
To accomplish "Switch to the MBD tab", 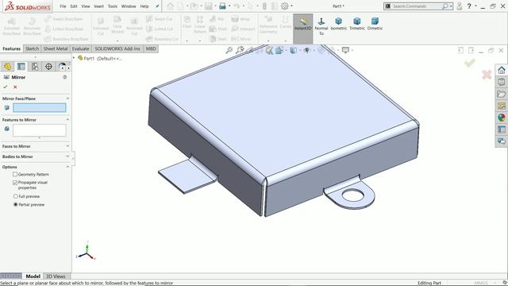I will tap(151, 48).
